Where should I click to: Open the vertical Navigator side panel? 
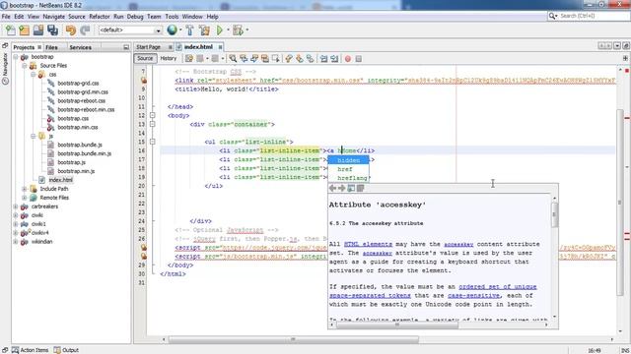[x=5, y=68]
